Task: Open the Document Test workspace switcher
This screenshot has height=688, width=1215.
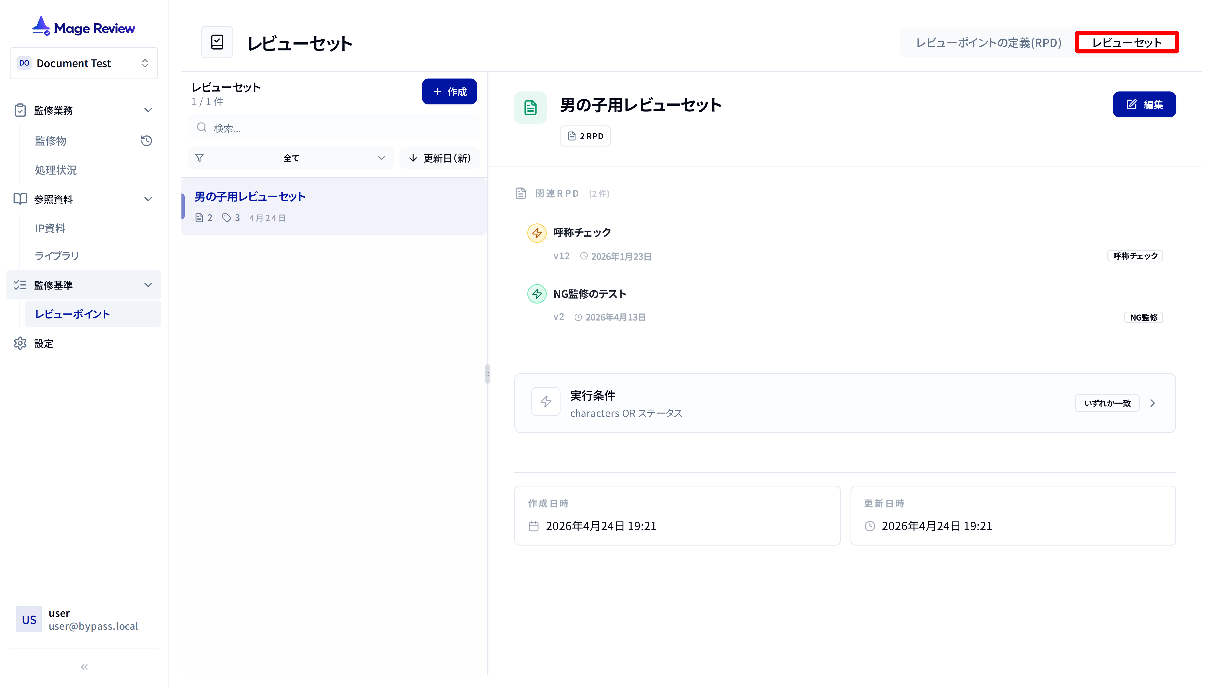Action: [x=84, y=63]
